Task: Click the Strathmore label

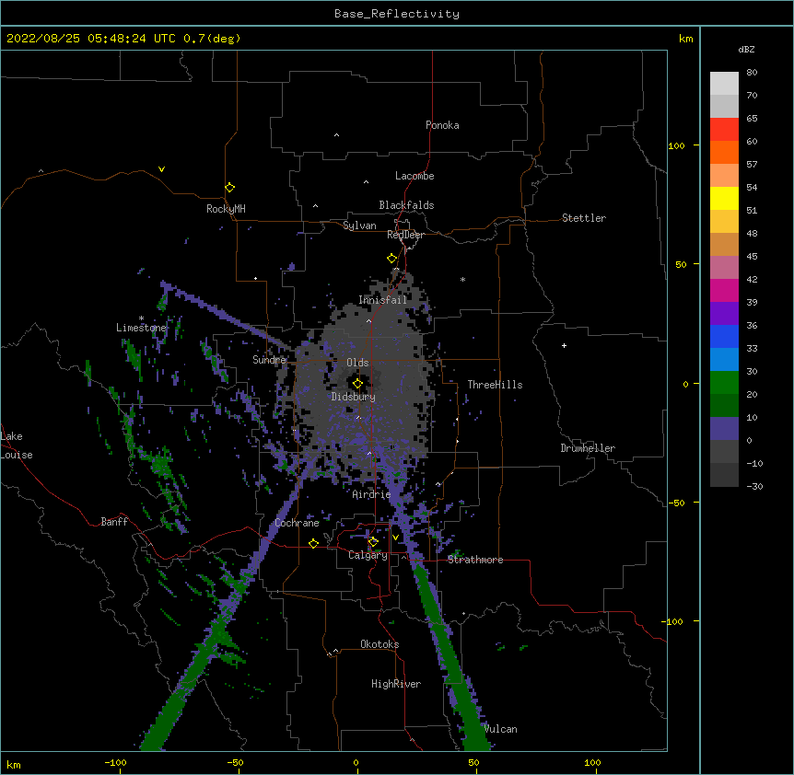Action: pos(475,560)
